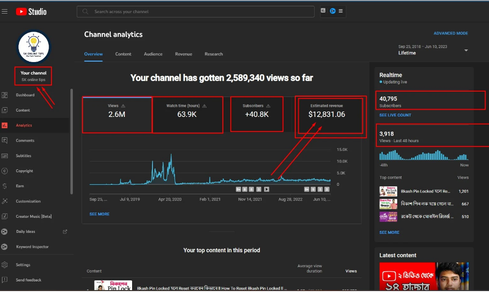This screenshot has width=489, height=293.
Task: Select the Estimated revenue metric card
Action: coord(329,115)
